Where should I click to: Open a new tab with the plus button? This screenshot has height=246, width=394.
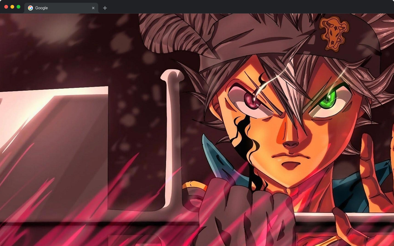tap(105, 8)
